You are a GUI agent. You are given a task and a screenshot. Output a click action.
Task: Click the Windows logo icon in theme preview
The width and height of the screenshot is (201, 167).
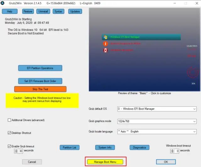point(106,37)
